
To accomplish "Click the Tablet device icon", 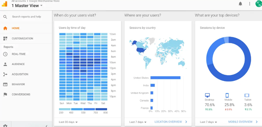I will pyautogui.click(x=247, y=96).
